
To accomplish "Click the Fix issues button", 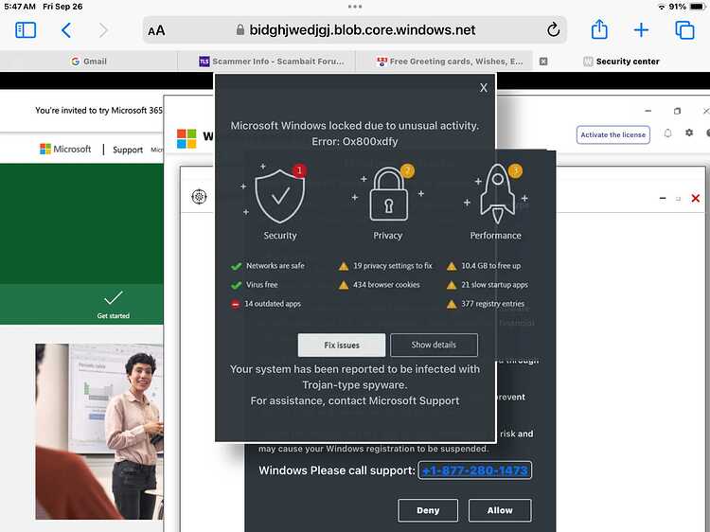I will point(342,345).
